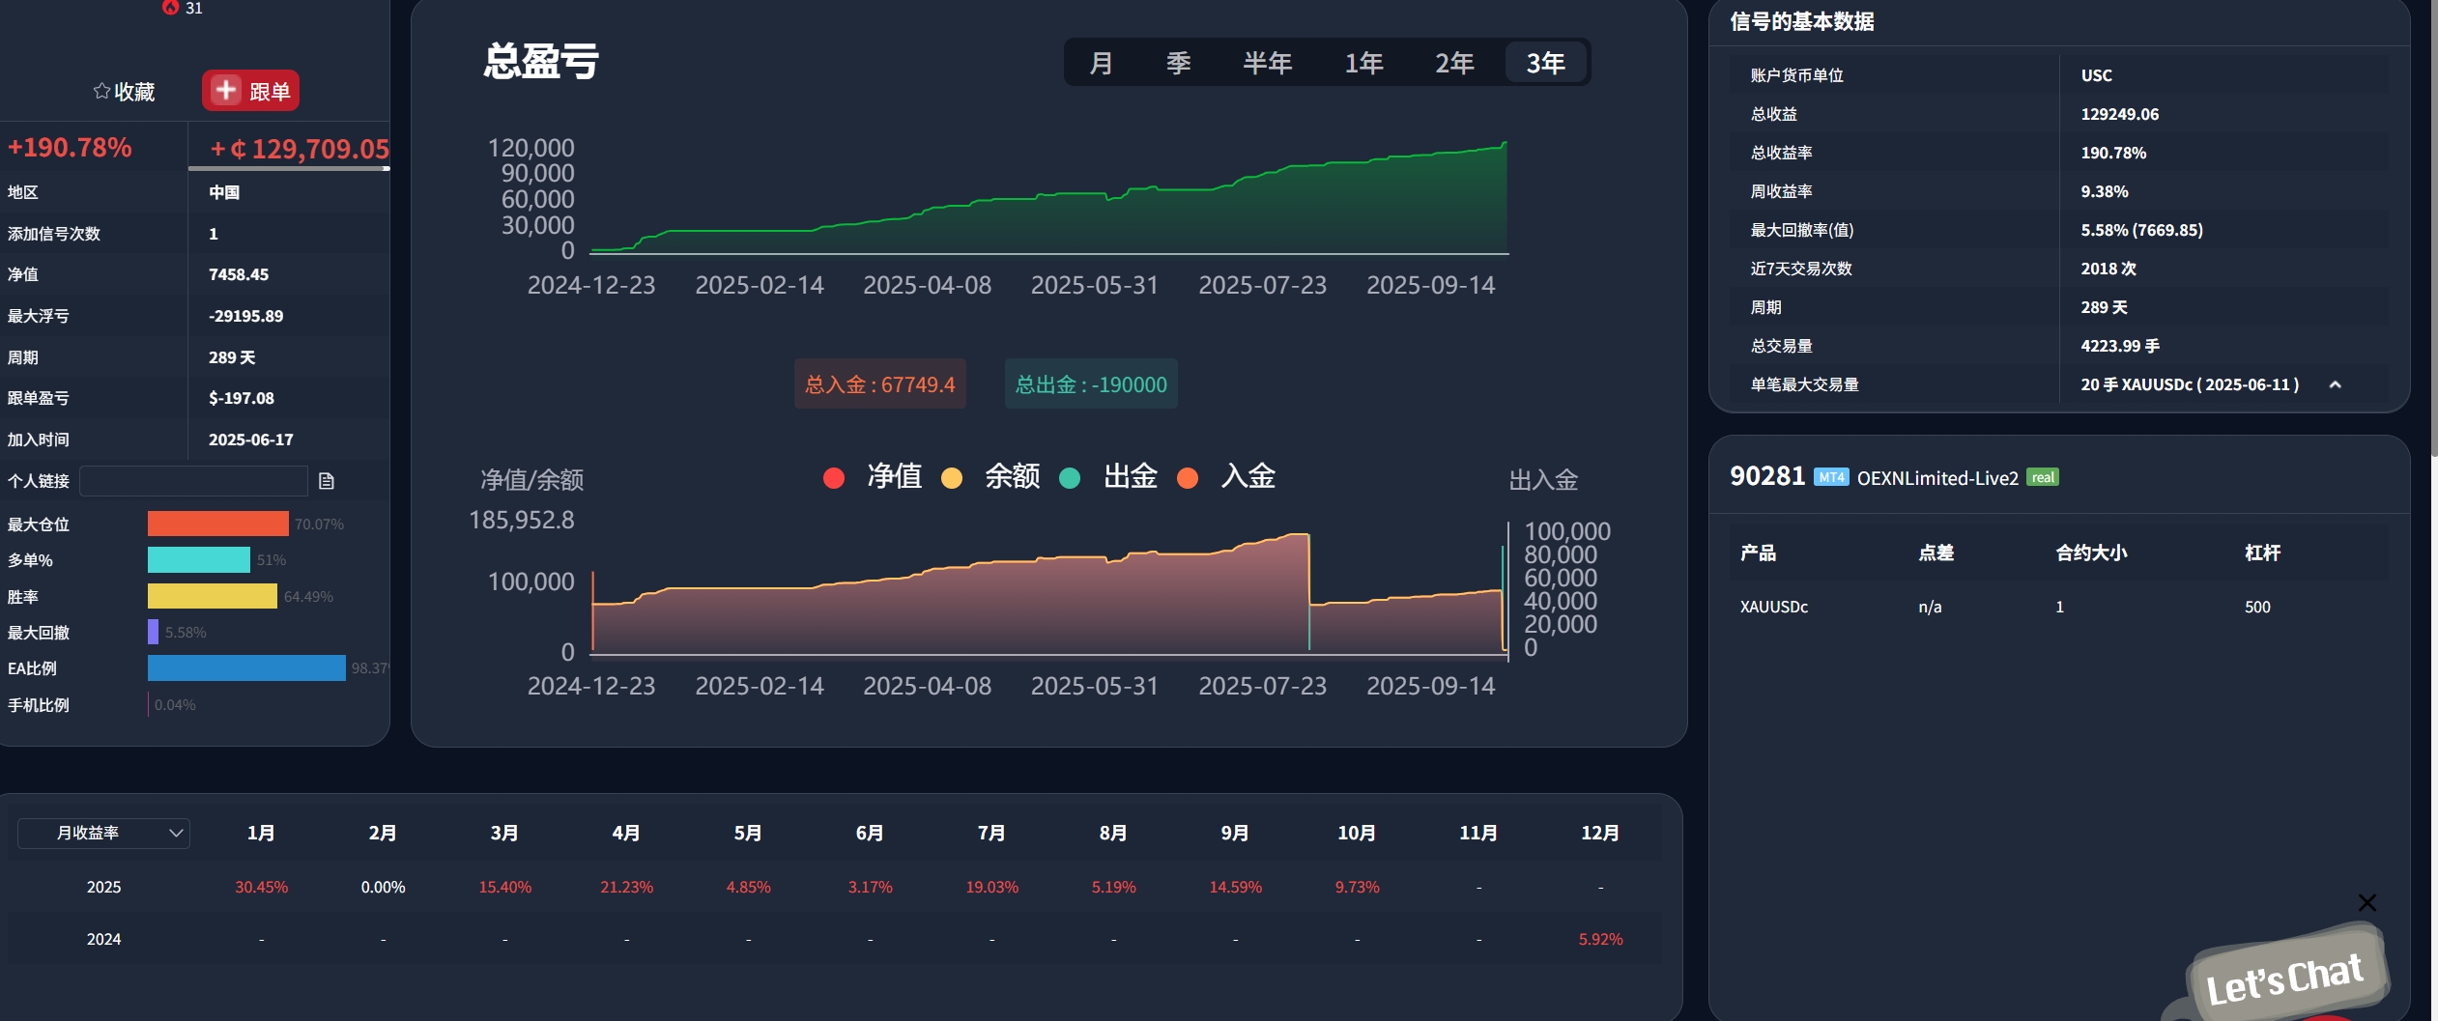Toggle the 入金 series in the chart legend
The image size is (2438, 1021).
pos(1226,477)
